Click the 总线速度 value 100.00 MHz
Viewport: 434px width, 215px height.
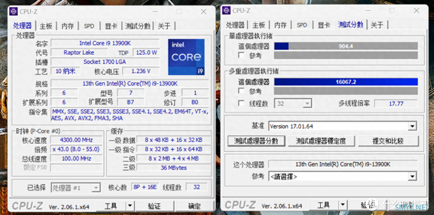(x=76, y=159)
